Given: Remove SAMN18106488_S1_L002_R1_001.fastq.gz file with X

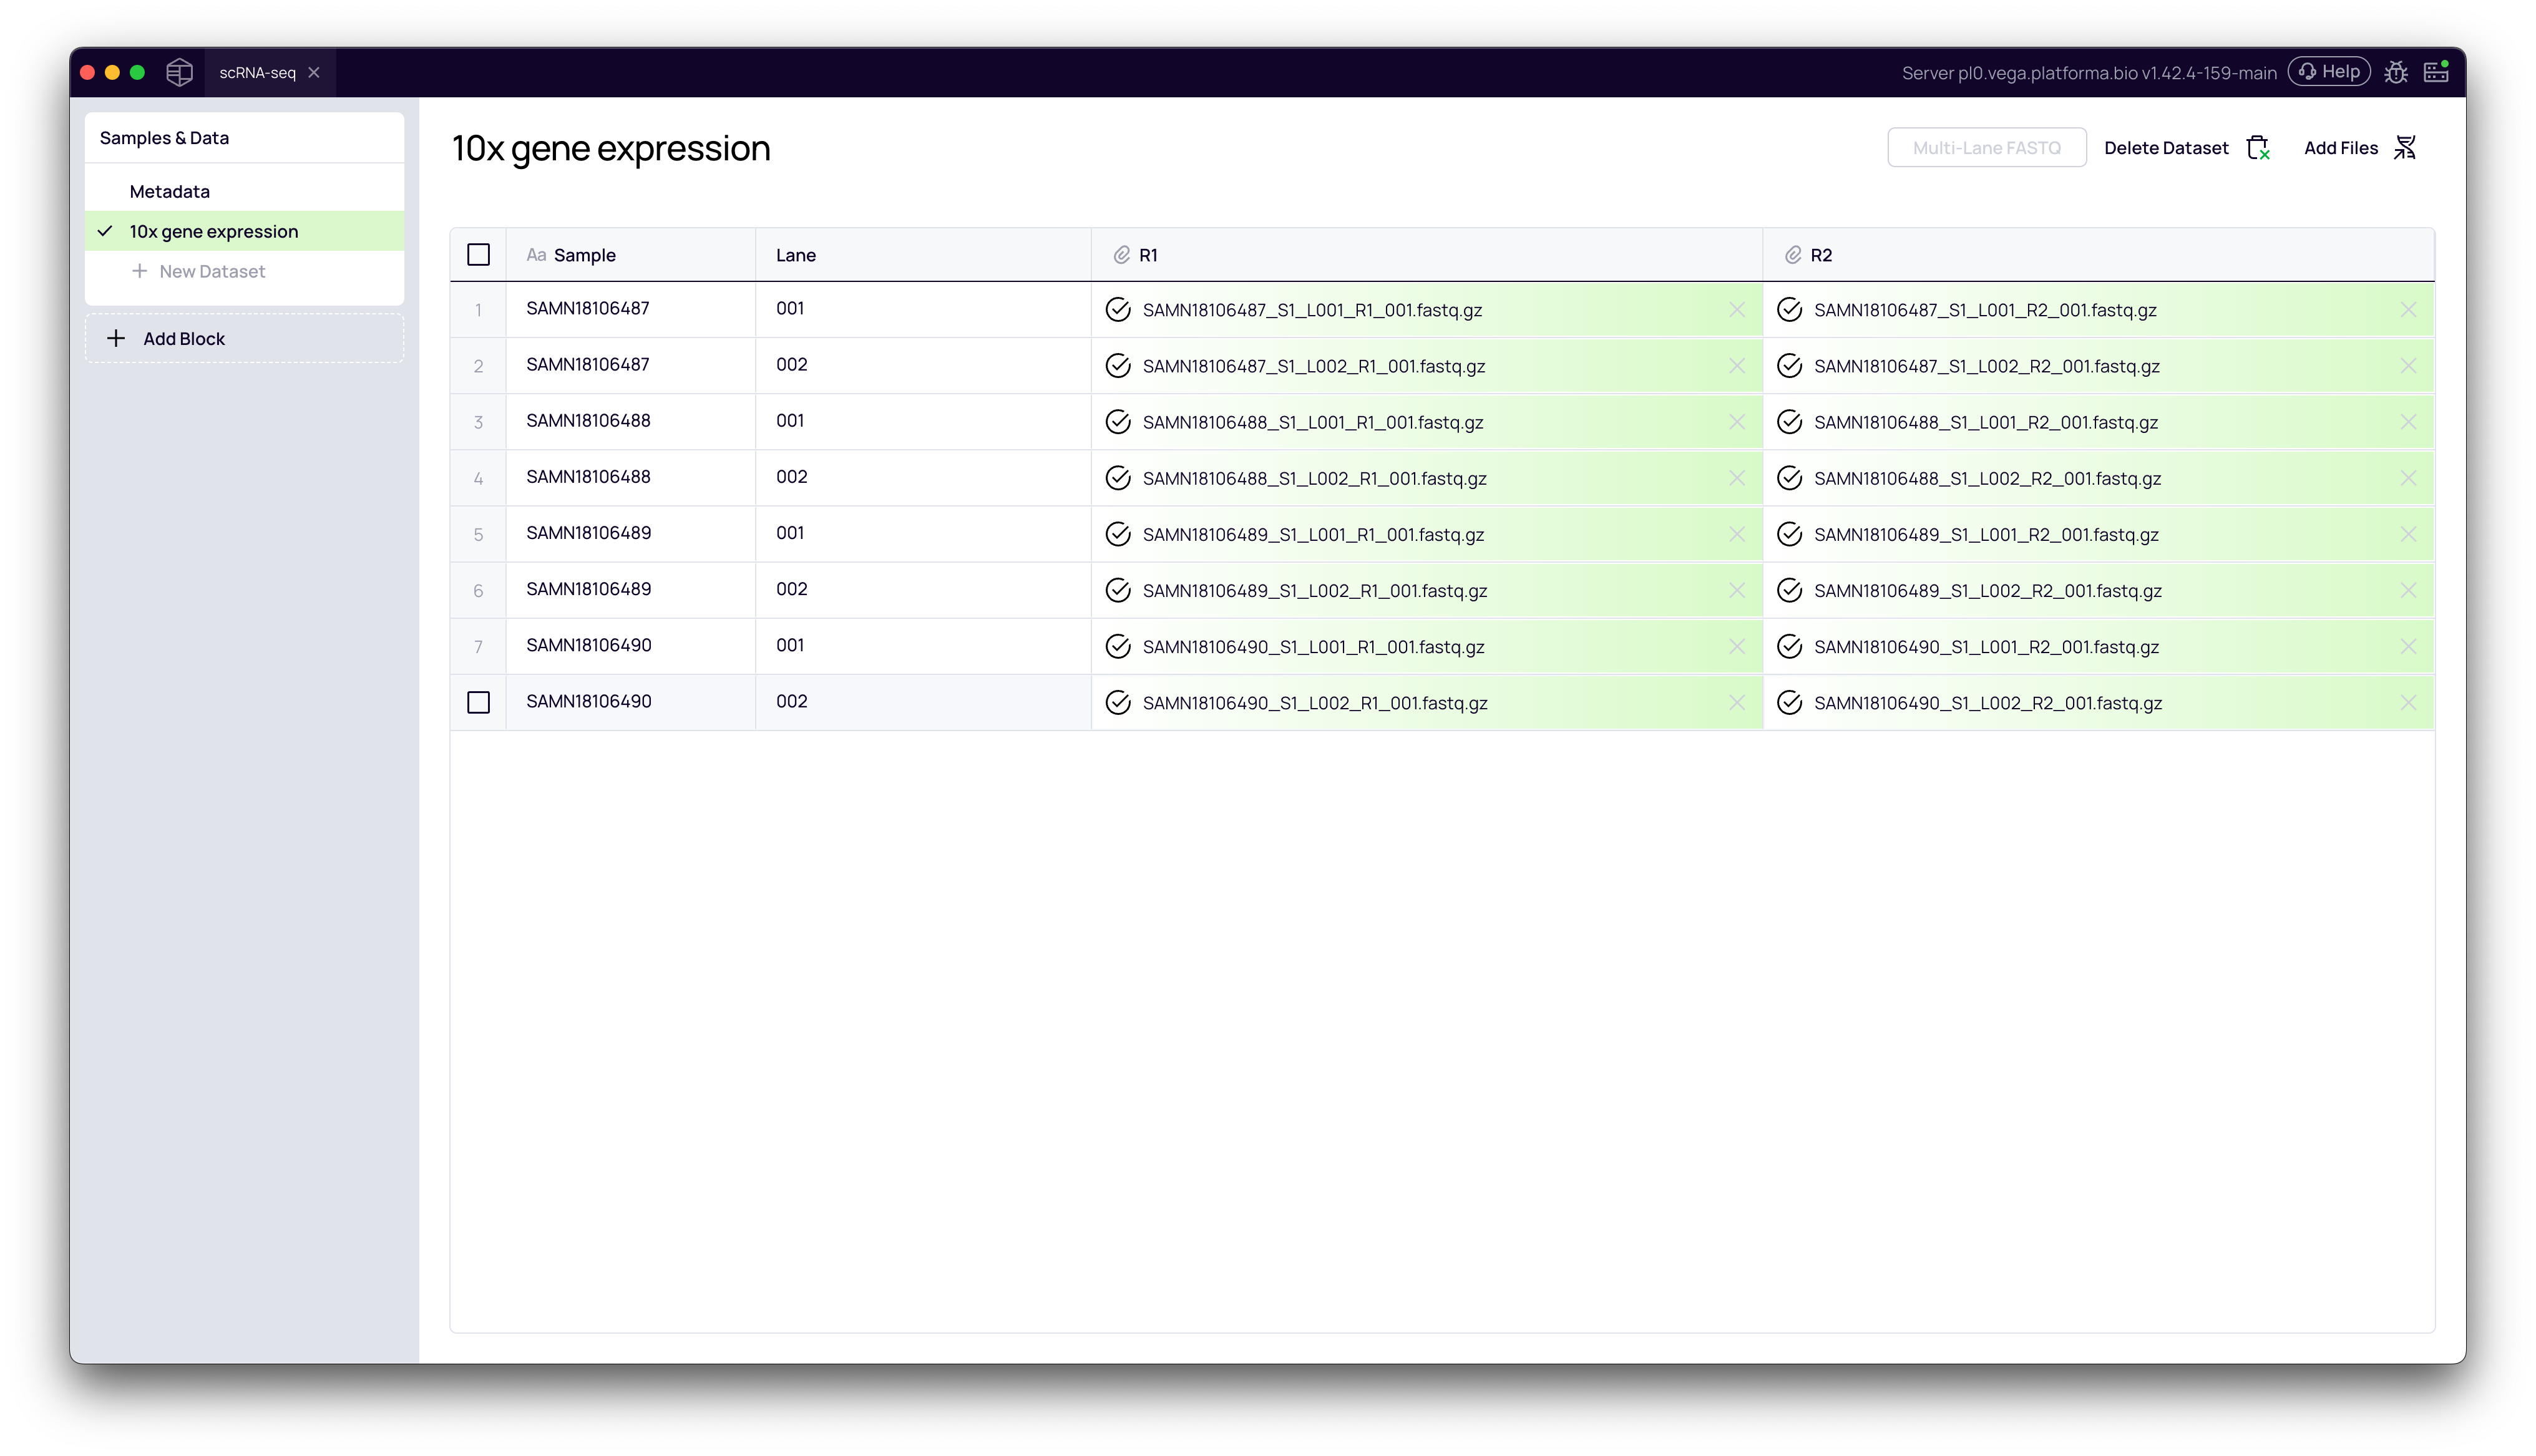Looking at the screenshot, I should click(x=1737, y=478).
